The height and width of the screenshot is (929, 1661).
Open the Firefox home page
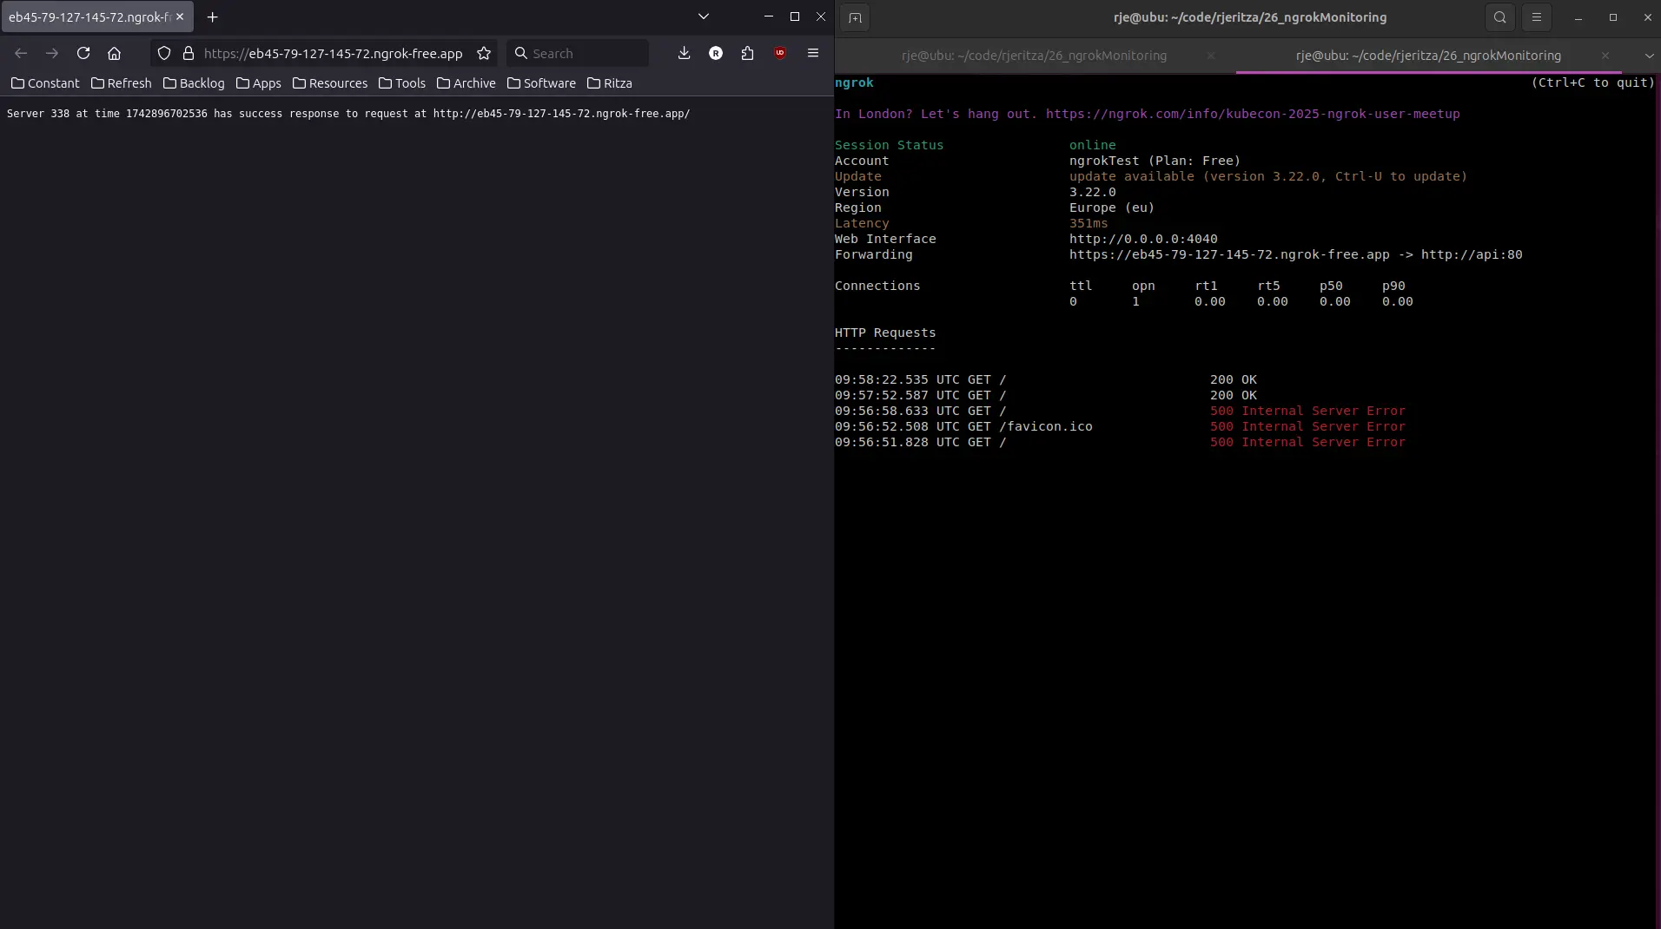coord(114,53)
